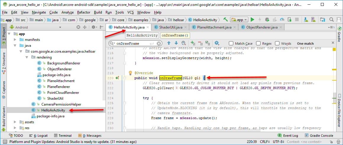Open the File menu
Viewport: 343px width, 145px height.
[5, 12]
